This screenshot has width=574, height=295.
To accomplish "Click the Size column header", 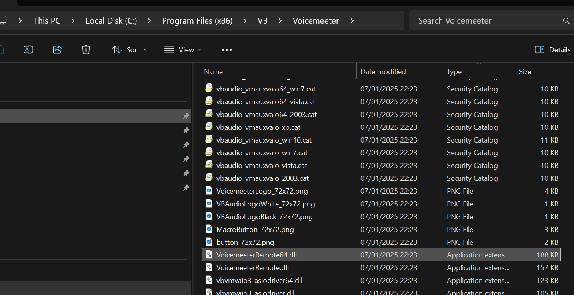I will pos(525,72).
